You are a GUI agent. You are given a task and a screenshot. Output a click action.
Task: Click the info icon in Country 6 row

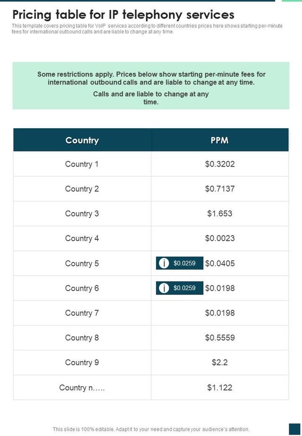(x=164, y=288)
